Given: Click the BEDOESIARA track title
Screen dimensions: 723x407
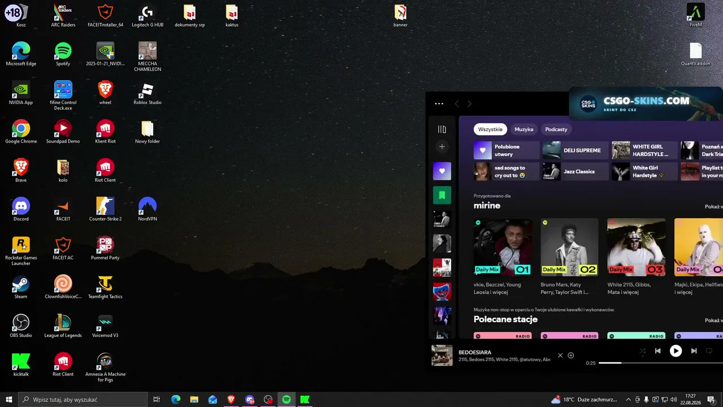Looking at the screenshot, I should click(x=475, y=352).
